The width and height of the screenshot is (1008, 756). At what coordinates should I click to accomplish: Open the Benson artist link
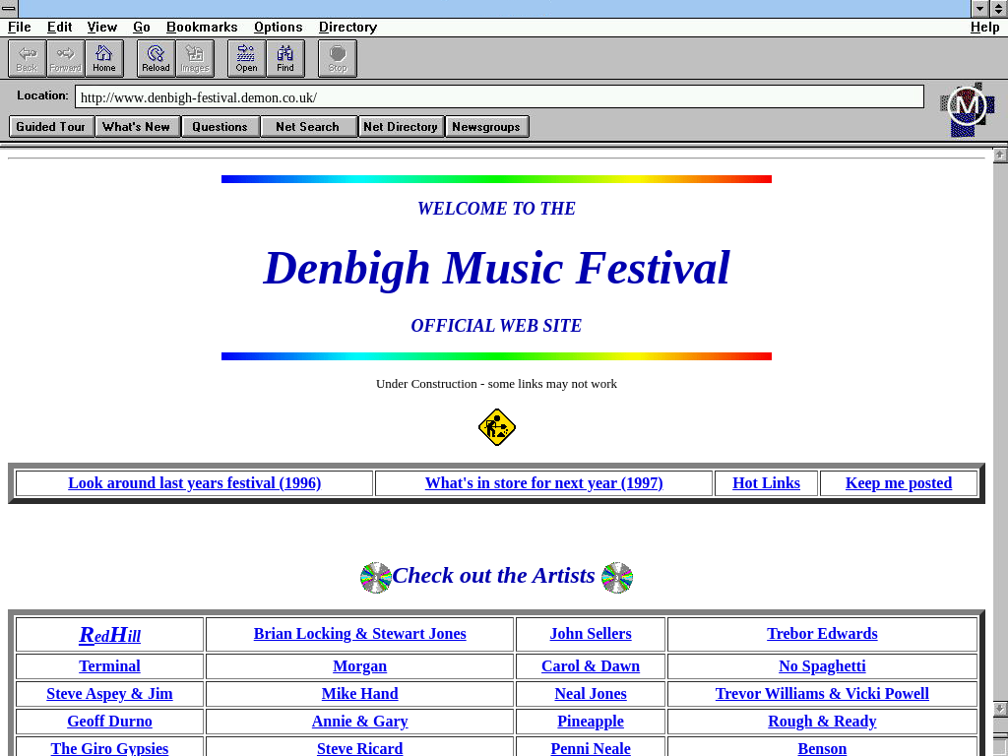click(x=822, y=748)
